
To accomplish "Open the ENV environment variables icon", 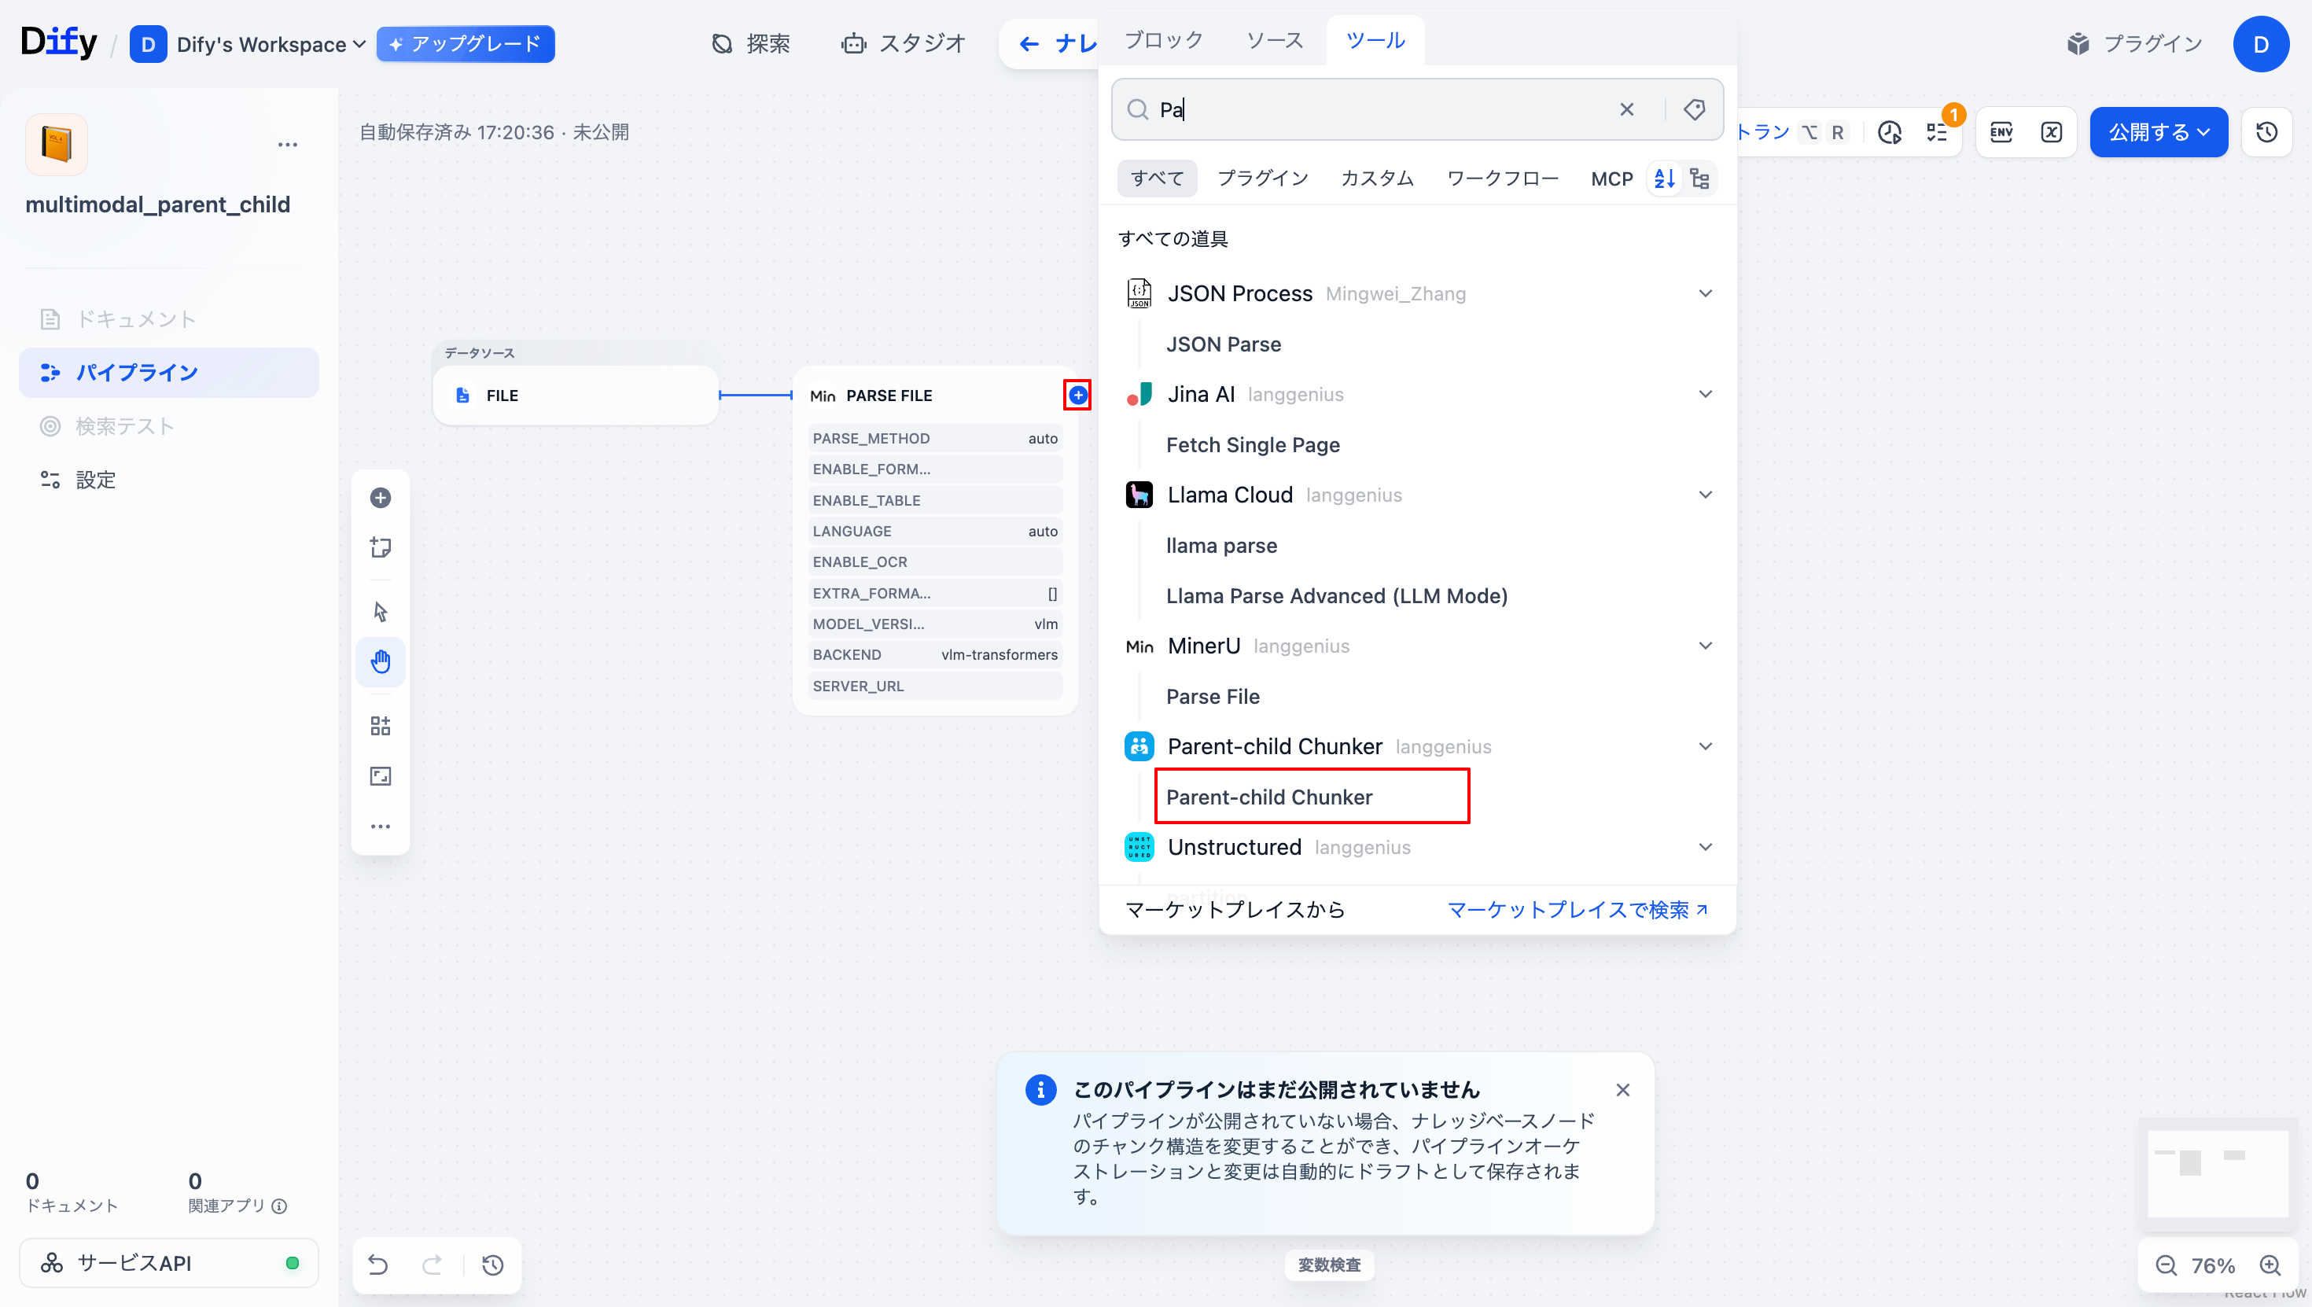I will 2001,132.
